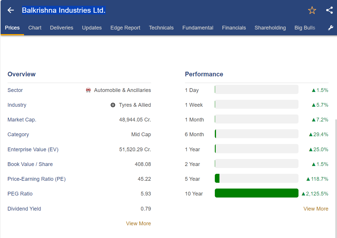
Task: Open the Deliveries tab
Action: click(x=61, y=28)
